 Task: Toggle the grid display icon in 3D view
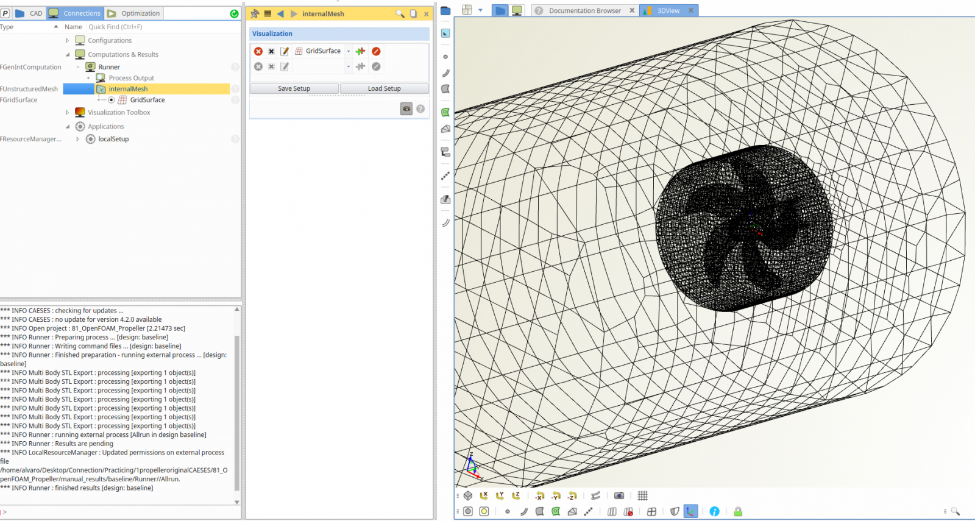tap(642, 495)
